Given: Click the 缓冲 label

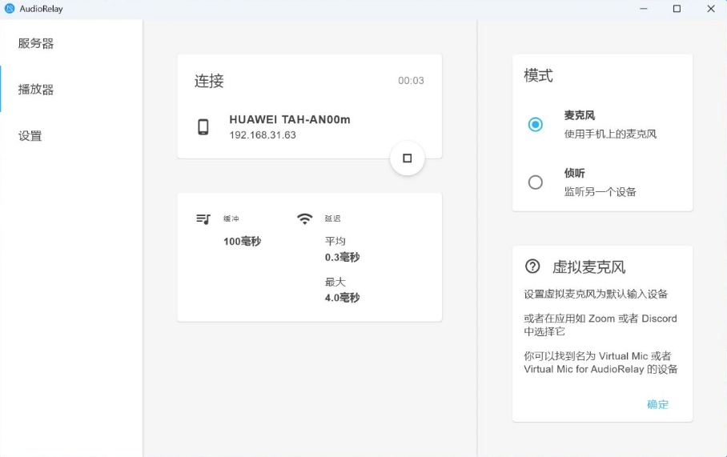Looking at the screenshot, I should click(x=231, y=218).
